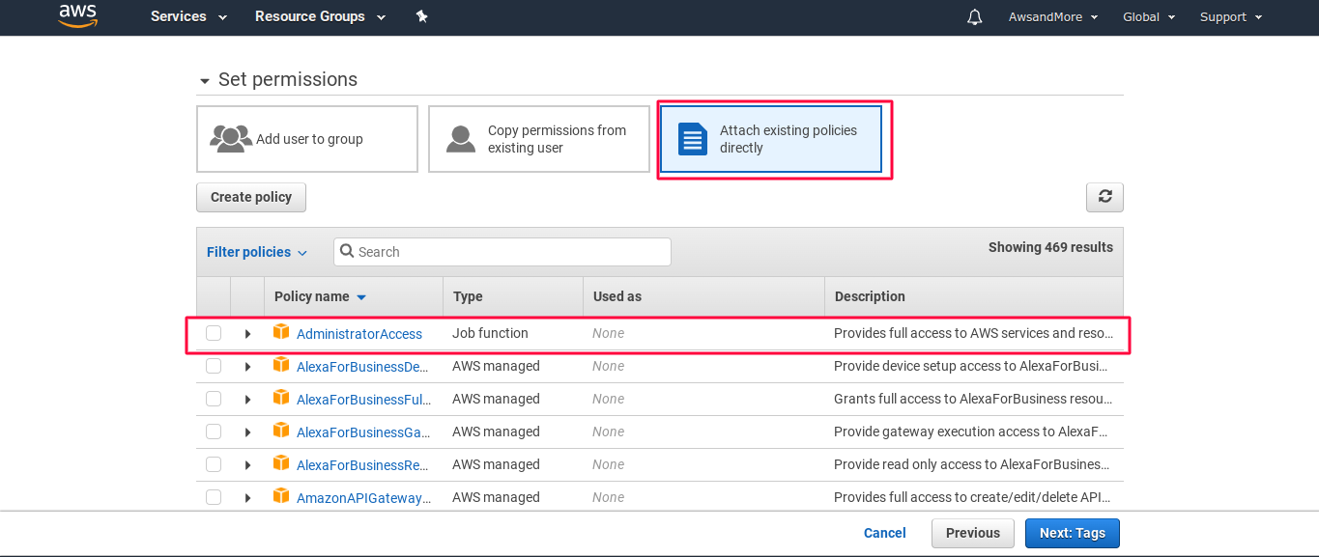Check the AlexaForBusinessRe... policy checkbox

214,464
